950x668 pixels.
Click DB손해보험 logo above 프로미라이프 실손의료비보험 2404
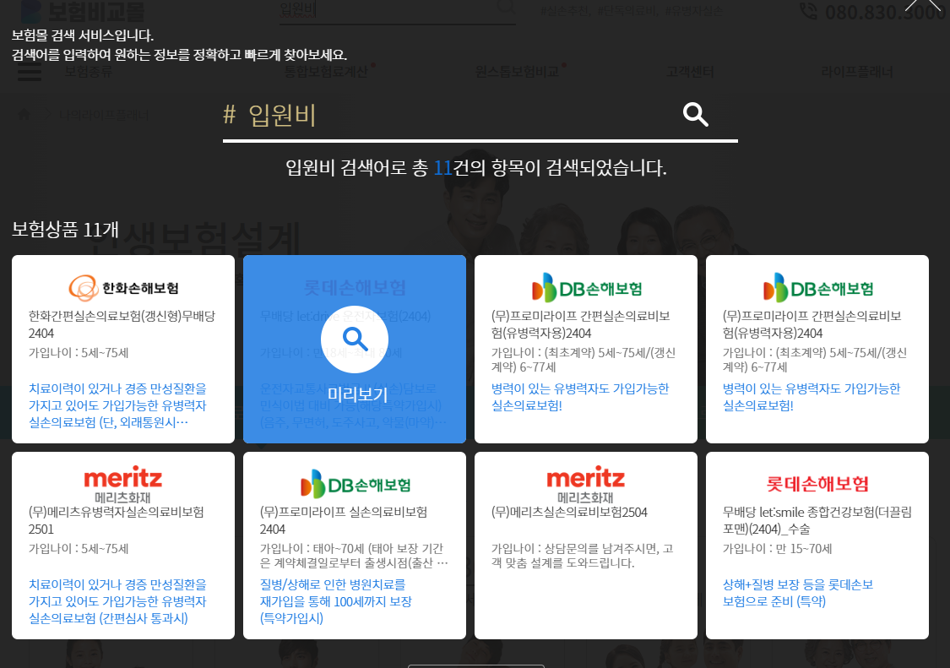[356, 484]
